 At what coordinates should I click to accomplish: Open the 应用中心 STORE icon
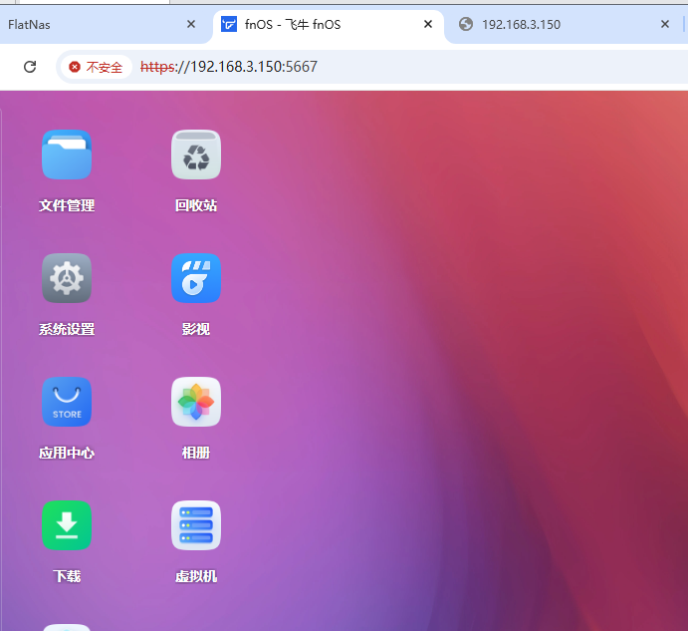click(67, 402)
